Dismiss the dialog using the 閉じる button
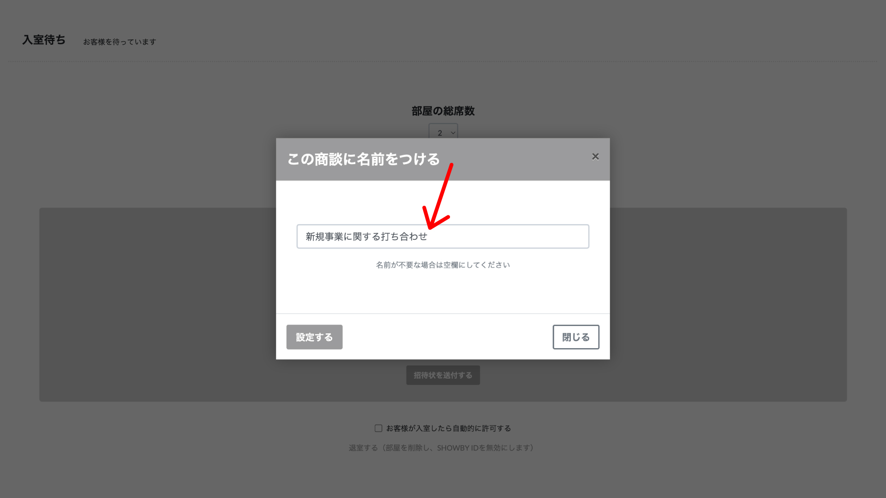Image resolution: width=886 pixels, height=498 pixels. tap(576, 337)
